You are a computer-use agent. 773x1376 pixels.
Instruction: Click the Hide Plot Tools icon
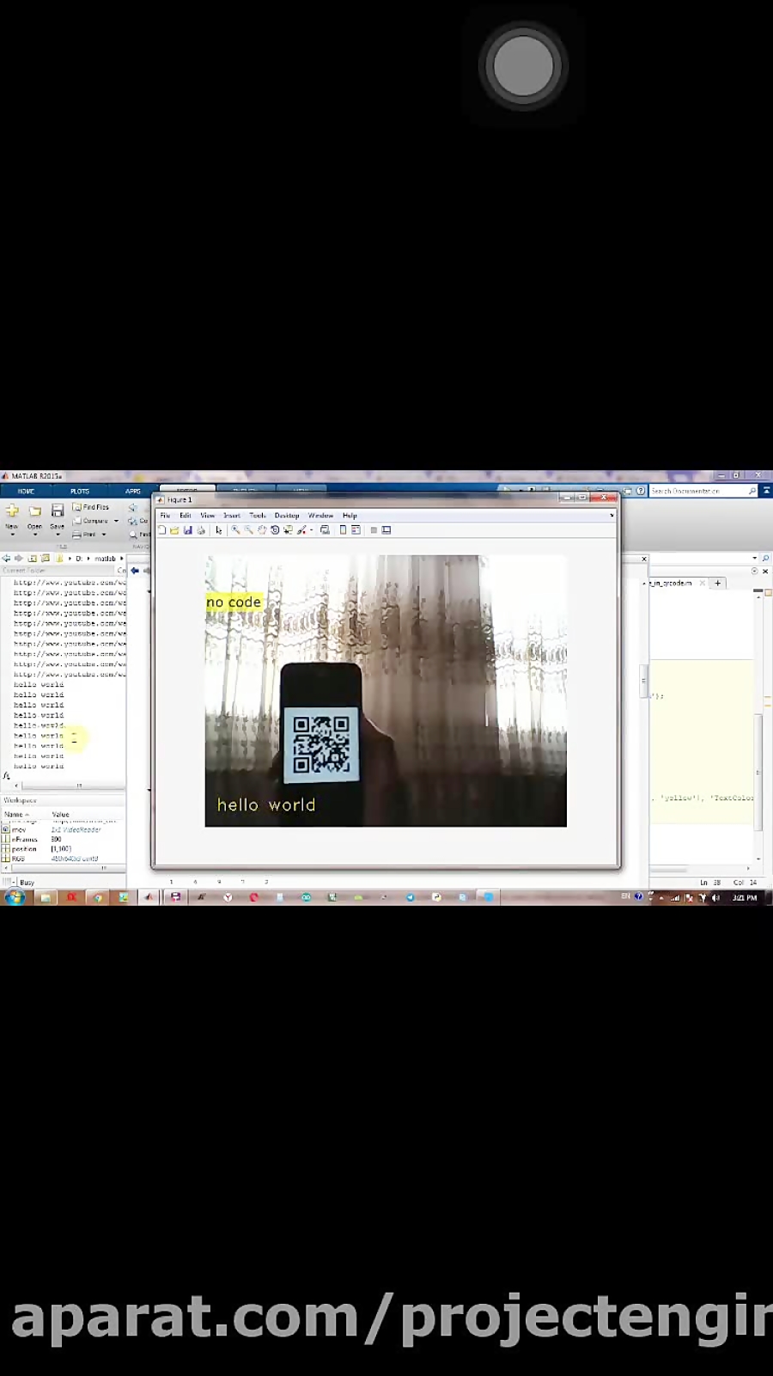coord(374,530)
